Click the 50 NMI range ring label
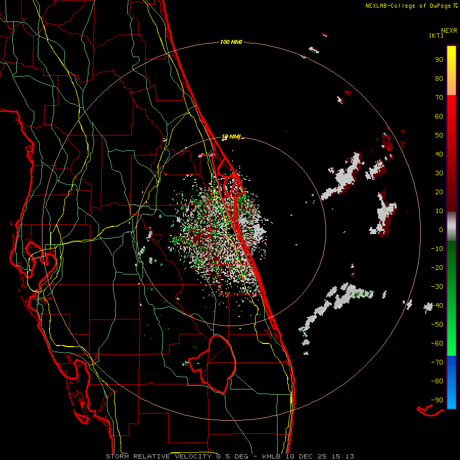The width and height of the screenshot is (460, 460). 231,136
